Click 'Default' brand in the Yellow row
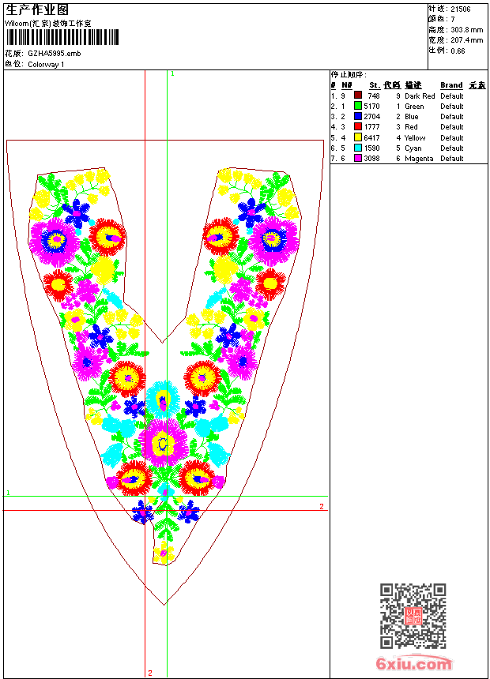This screenshot has height=679, width=490. point(452,137)
